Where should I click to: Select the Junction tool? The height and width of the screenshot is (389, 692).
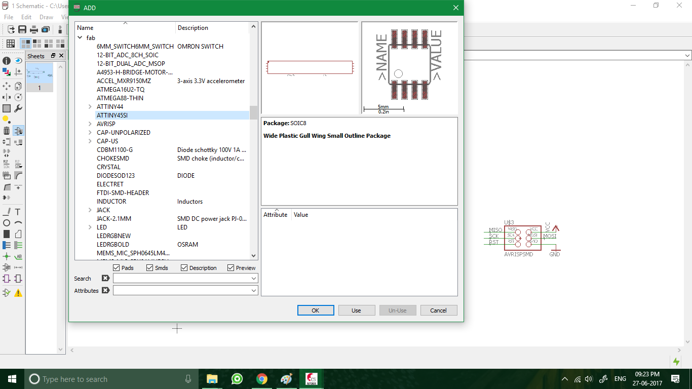[7, 256]
